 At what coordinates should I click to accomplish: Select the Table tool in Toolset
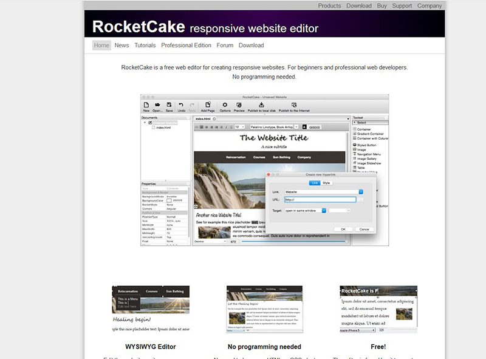[x=359, y=168]
